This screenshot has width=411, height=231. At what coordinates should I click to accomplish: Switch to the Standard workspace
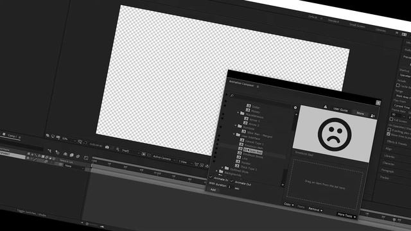click(333, 21)
